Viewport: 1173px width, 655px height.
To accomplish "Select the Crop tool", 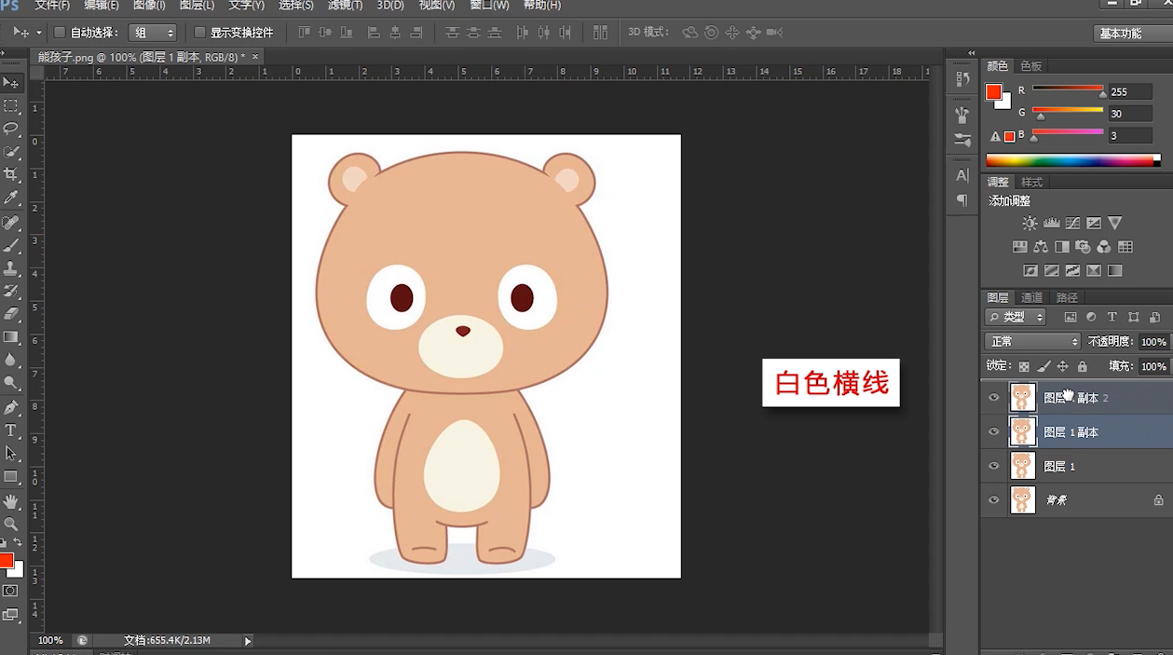I will point(11,174).
